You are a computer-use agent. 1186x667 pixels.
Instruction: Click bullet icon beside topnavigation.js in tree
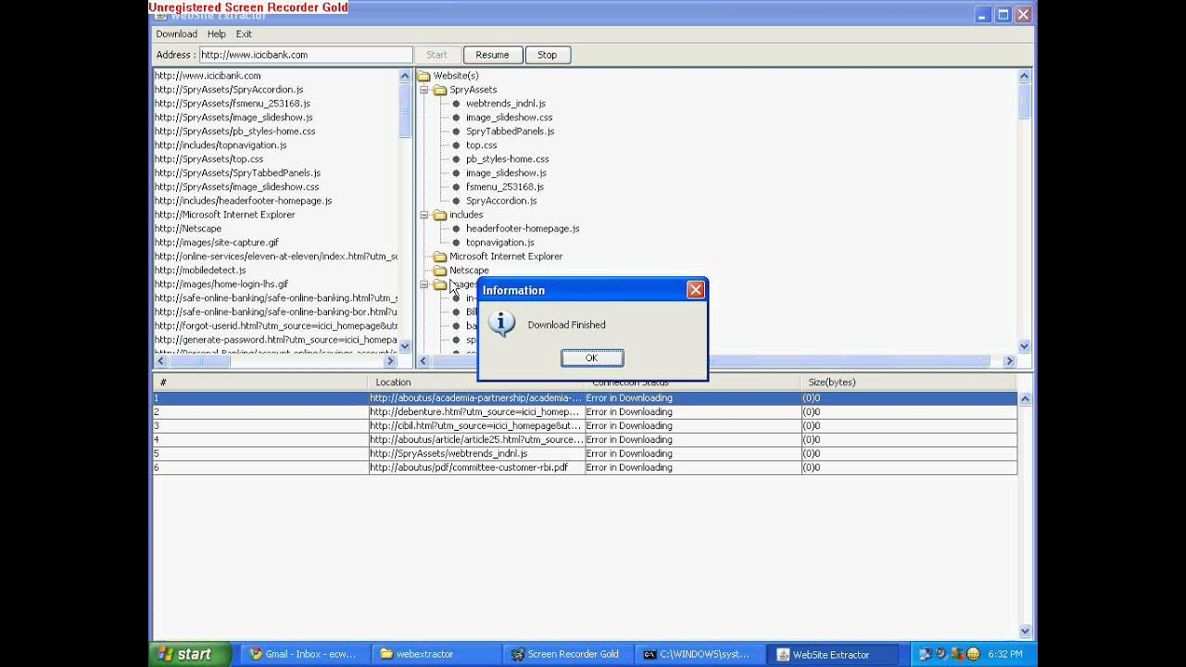tap(456, 243)
